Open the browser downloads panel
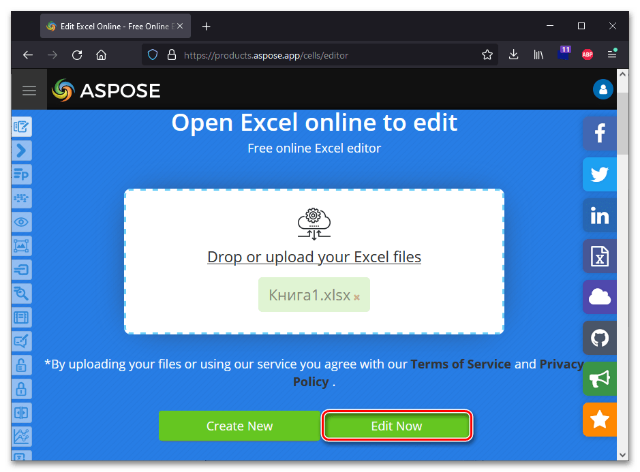The width and height of the screenshot is (640, 472). point(514,54)
